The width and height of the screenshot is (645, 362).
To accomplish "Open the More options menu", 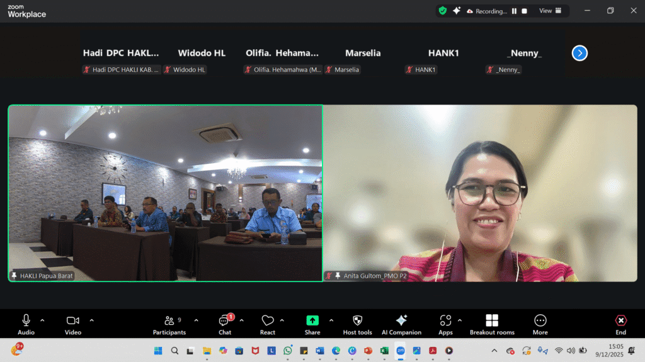I will 540,324.
